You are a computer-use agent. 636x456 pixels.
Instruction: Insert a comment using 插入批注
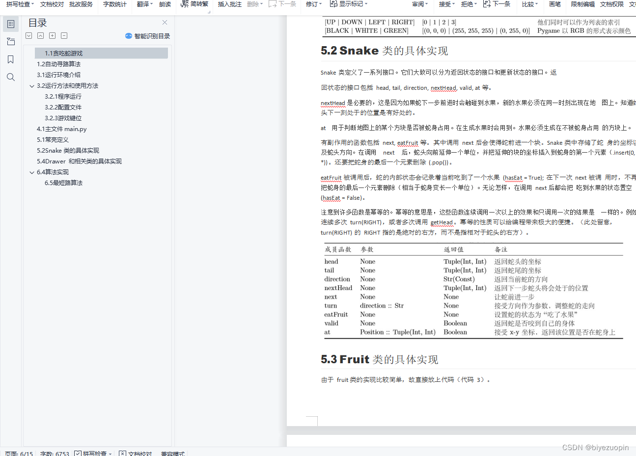pos(229,4)
